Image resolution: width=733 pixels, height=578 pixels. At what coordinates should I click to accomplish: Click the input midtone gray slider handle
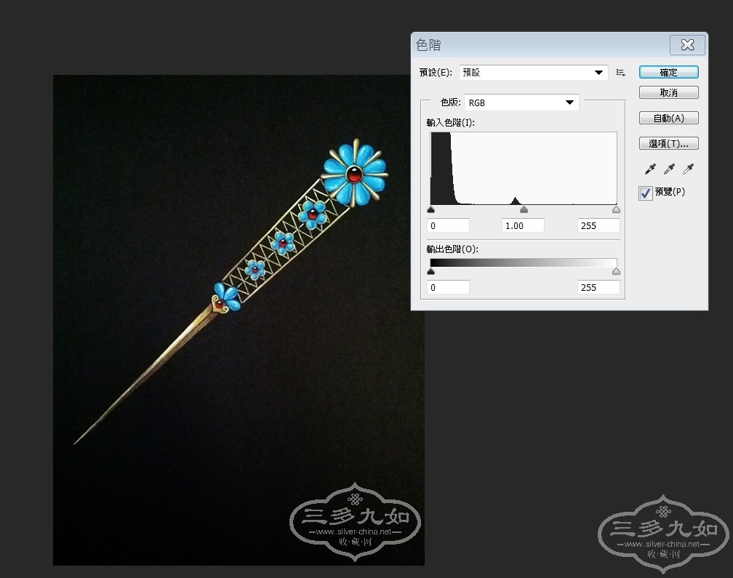(524, 210)
